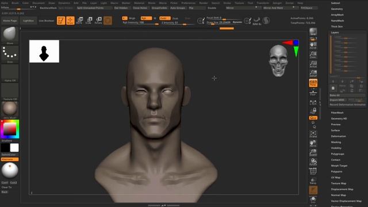
Task: Select the black secondary color swatch
Action: (5, 148)
